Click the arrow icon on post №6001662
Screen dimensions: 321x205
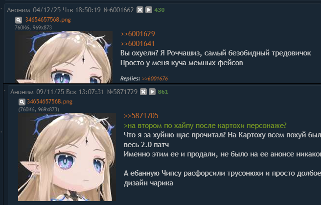pyautogui.click(x=149, y=10)
